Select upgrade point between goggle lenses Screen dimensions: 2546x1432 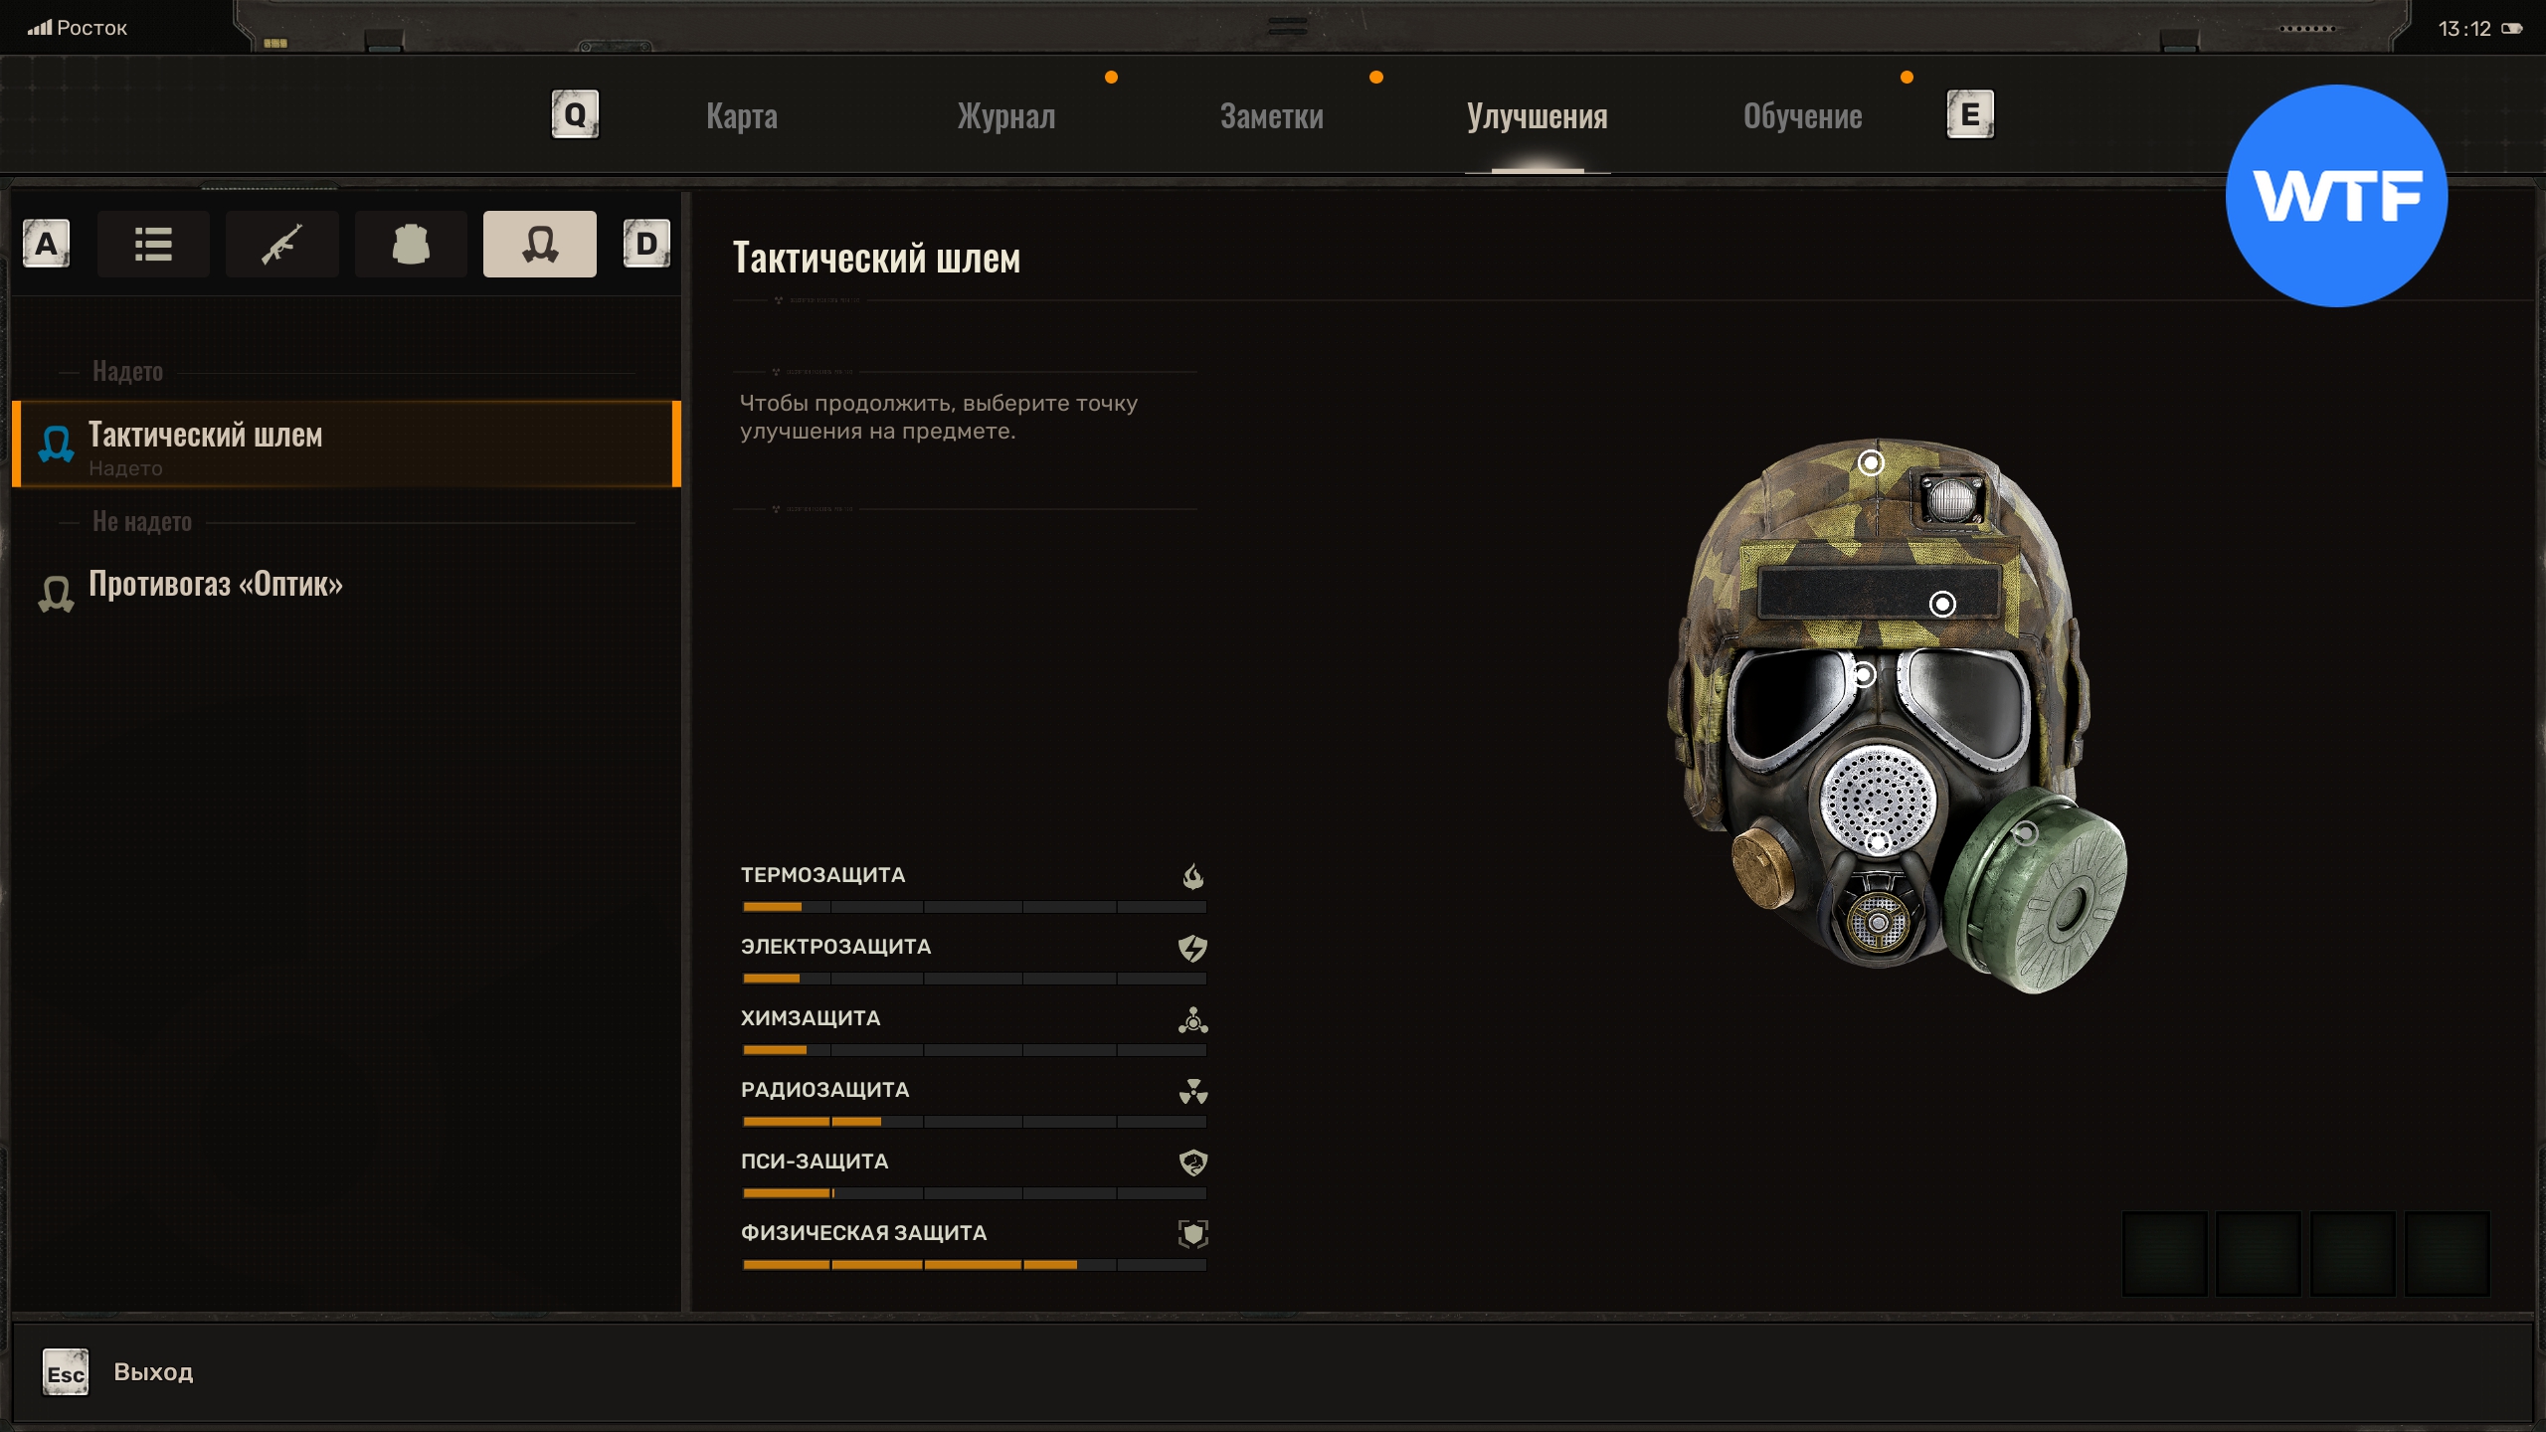tap(1864, 675)
